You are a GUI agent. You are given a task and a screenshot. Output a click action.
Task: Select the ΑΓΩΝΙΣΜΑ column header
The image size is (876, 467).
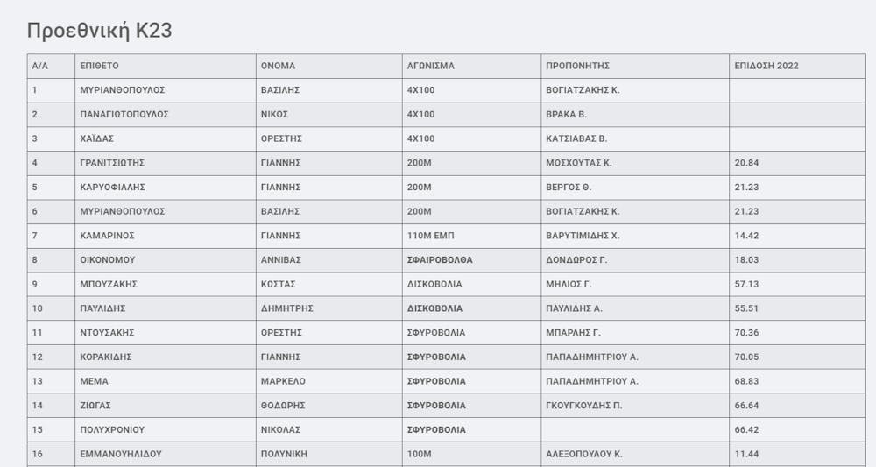pyautogui.click(x=430, y=66)
